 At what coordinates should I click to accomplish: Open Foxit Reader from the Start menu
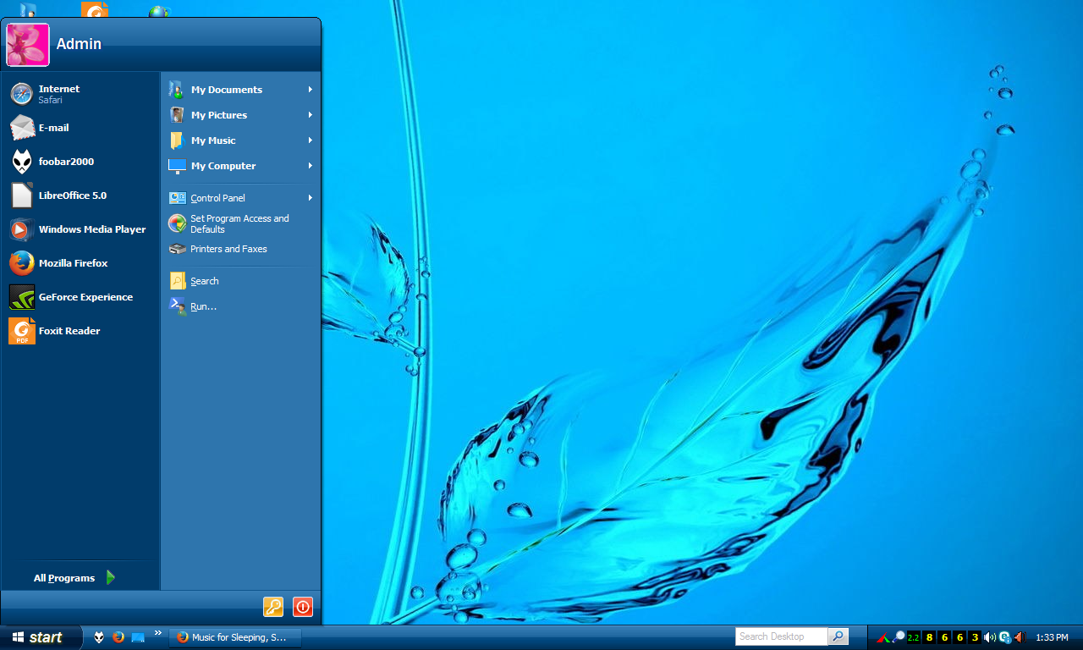69,331
